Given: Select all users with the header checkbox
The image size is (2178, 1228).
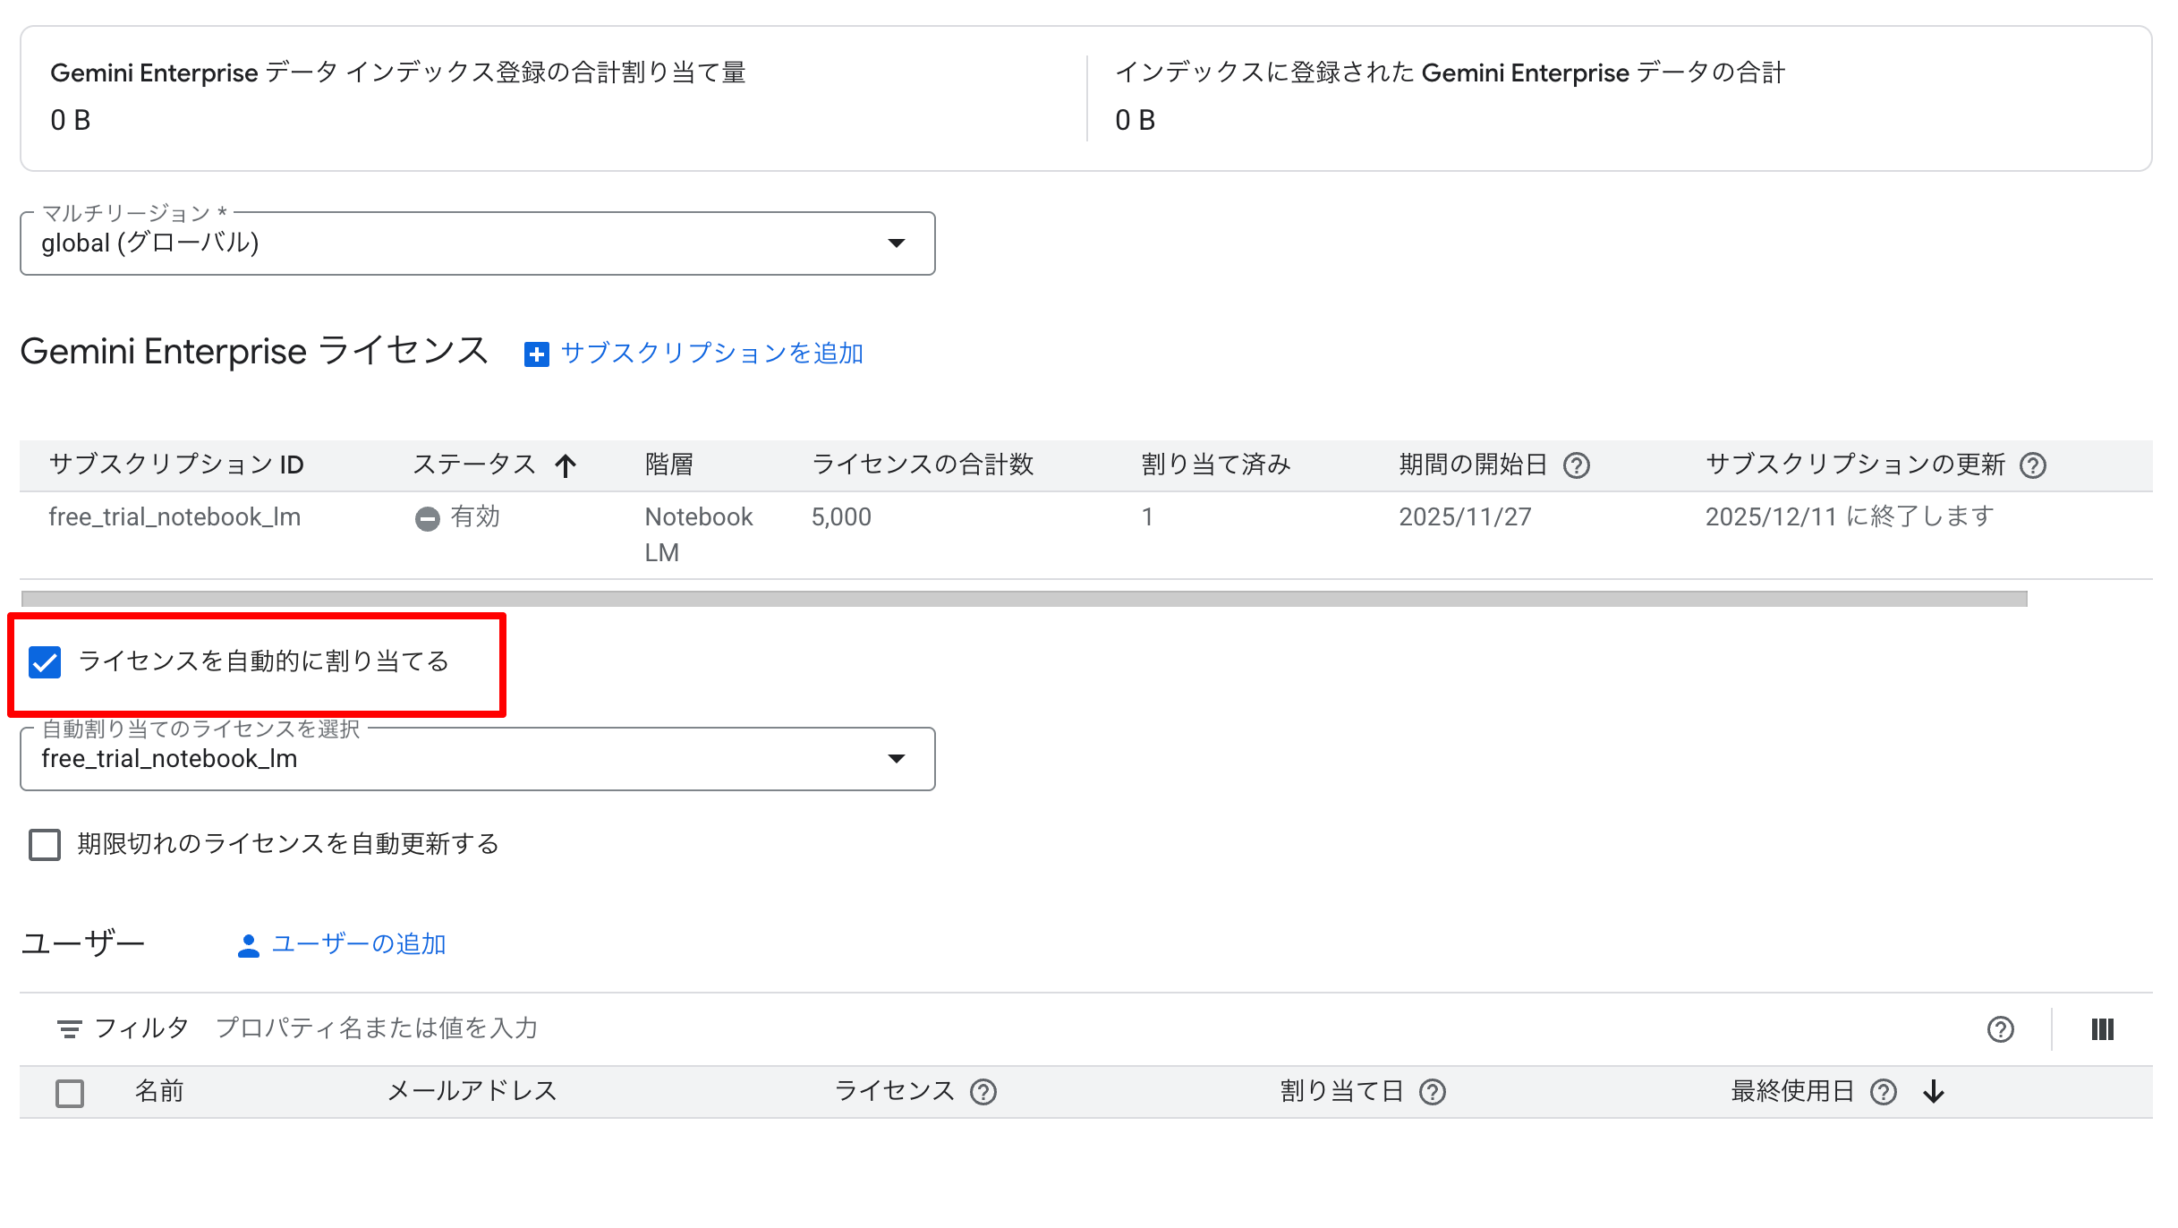Looking at the screenshot, I should (70, 1092).
